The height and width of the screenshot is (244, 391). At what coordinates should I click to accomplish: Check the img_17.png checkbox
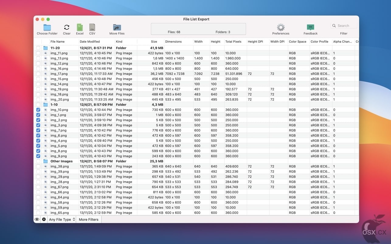click(x=38, y=74)
